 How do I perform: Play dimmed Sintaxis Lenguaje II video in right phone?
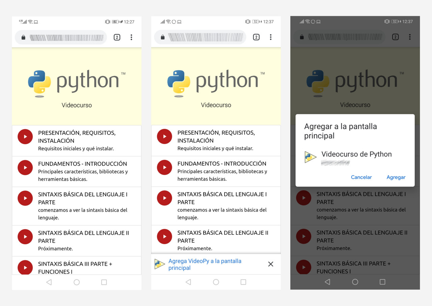[304, 237]
